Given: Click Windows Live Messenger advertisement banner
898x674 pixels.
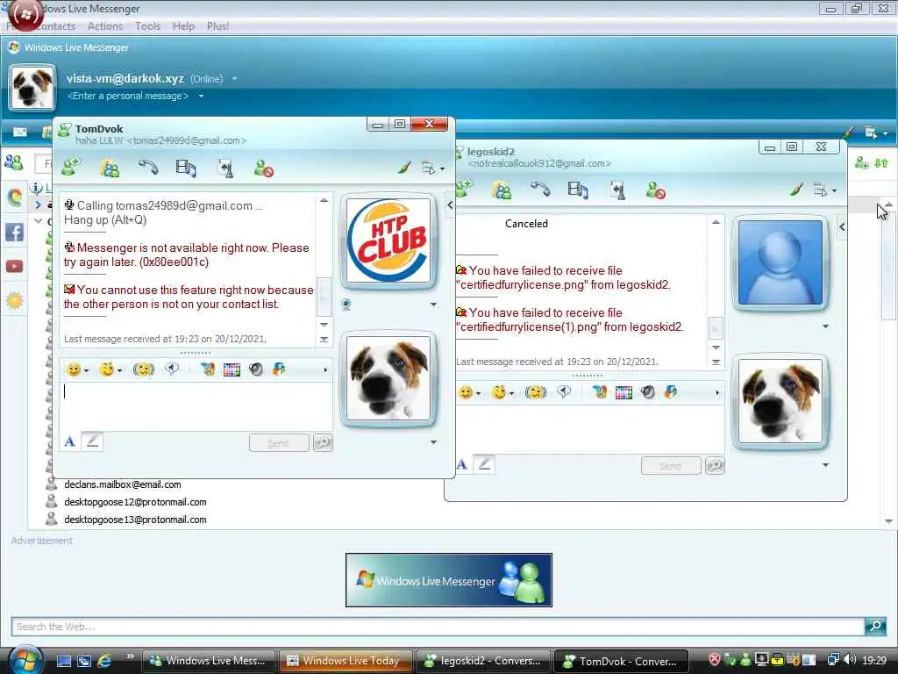Looking at the screenshot, I should [x=448, y=580].
